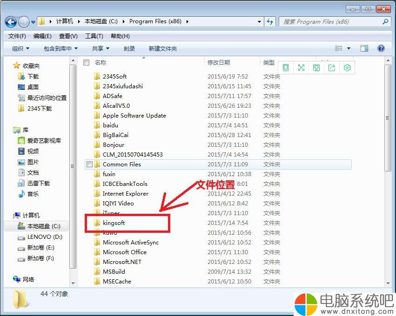Image resolution: width=396 pixels, height=316 pixels.
Task: Open the 工具(T) menu
Action: [x=94, y=36]
